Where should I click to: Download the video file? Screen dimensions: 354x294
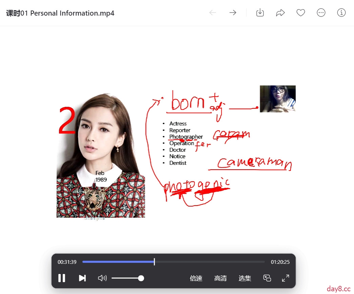(x=260, y=13)
